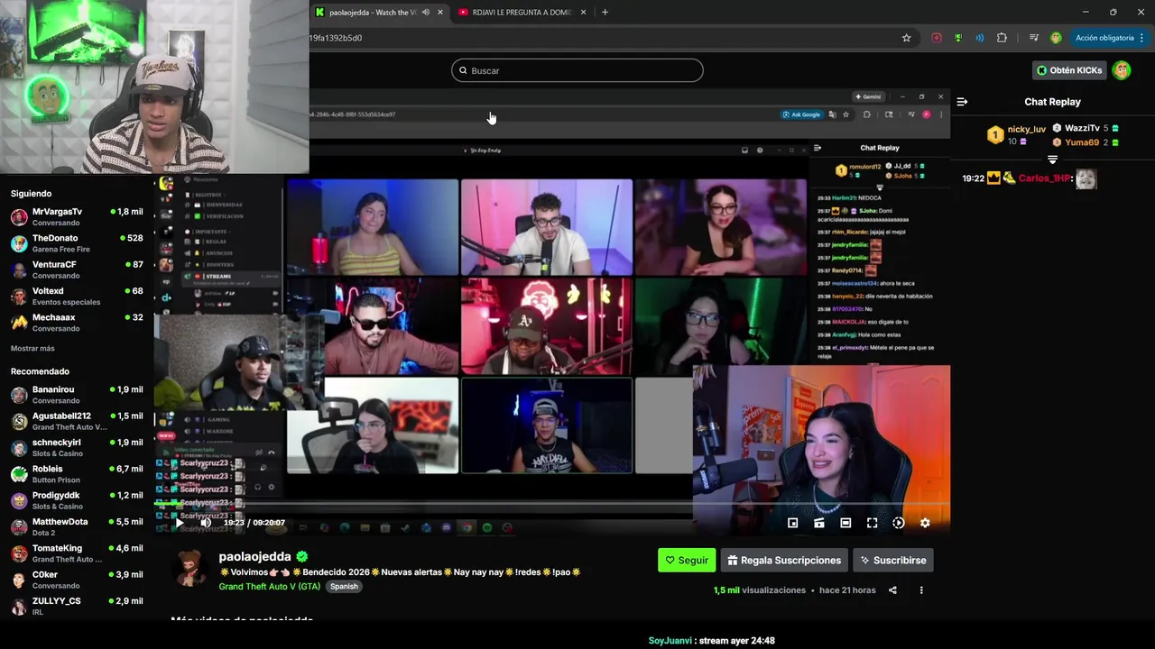Image resolution: width=1155 pixels, height=649 pixels.
Task: Play the paused video
Action: tap(179, 523)
